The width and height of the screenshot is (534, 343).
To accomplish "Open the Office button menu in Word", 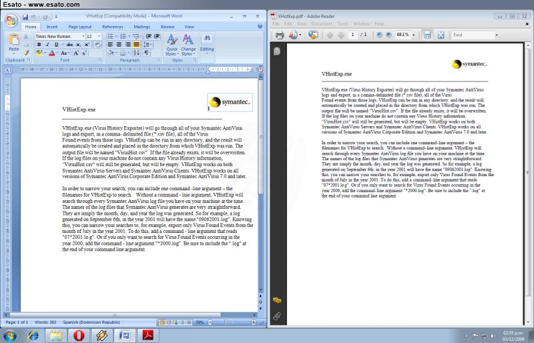I will 11,21.
